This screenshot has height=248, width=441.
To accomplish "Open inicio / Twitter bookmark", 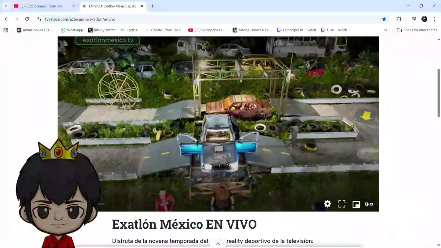I will click(102, 30).
